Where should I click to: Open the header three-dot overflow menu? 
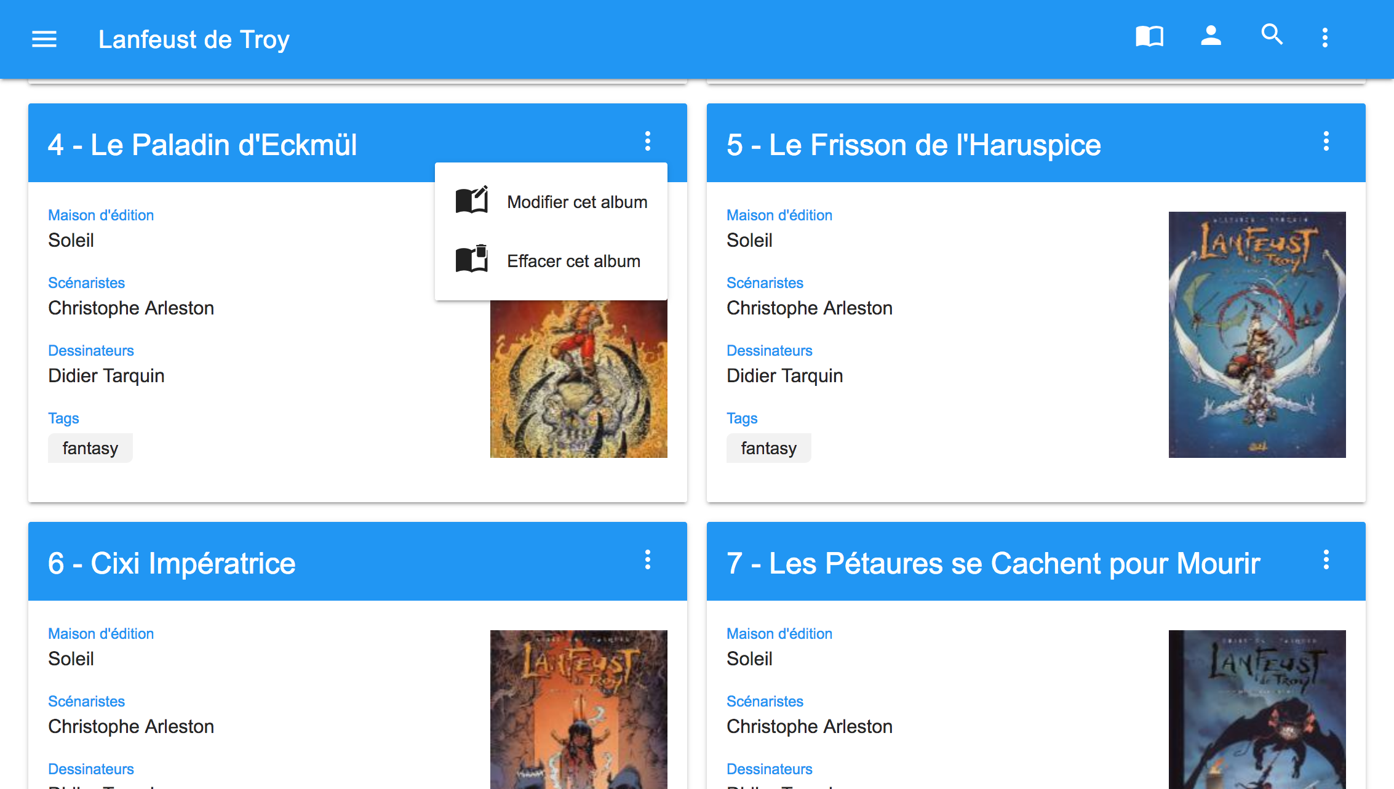[x=1325, y=38]
